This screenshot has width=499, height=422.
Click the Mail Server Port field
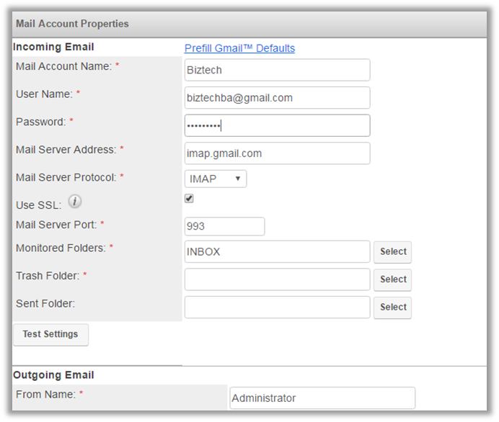click(224, 226)
